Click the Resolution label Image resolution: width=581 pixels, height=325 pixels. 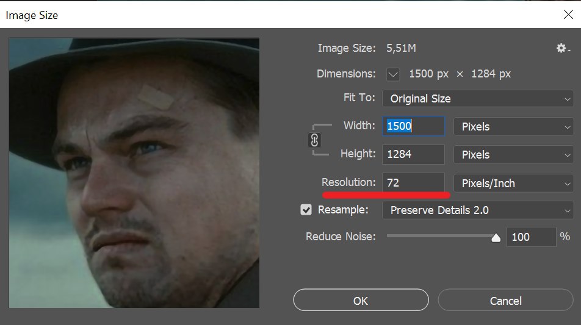click(x=348, y=182)
